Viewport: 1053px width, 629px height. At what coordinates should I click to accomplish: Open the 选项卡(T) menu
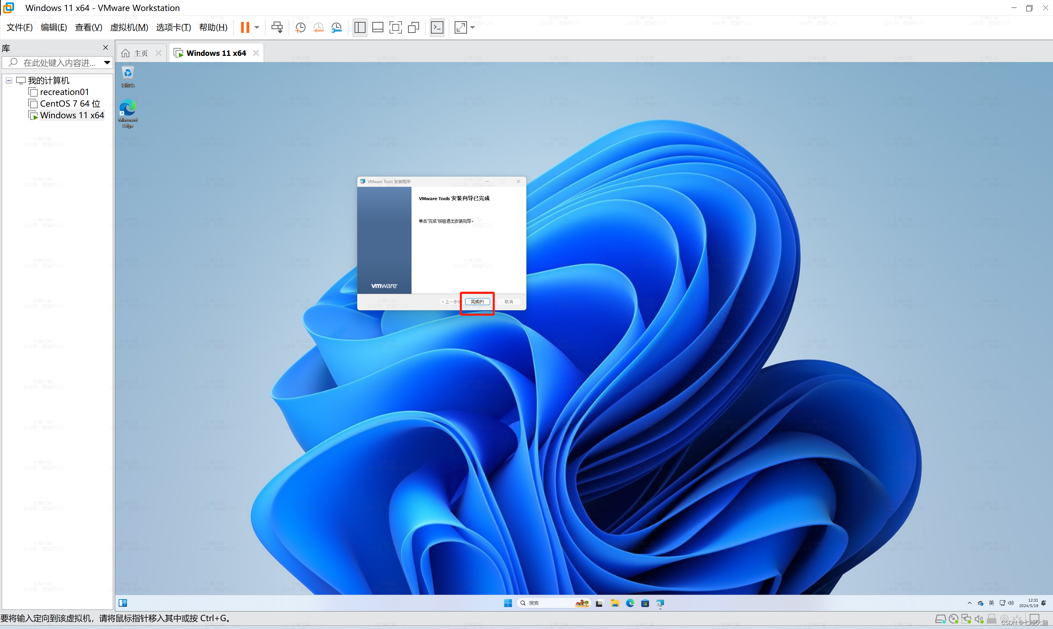(x=173, y=27)
